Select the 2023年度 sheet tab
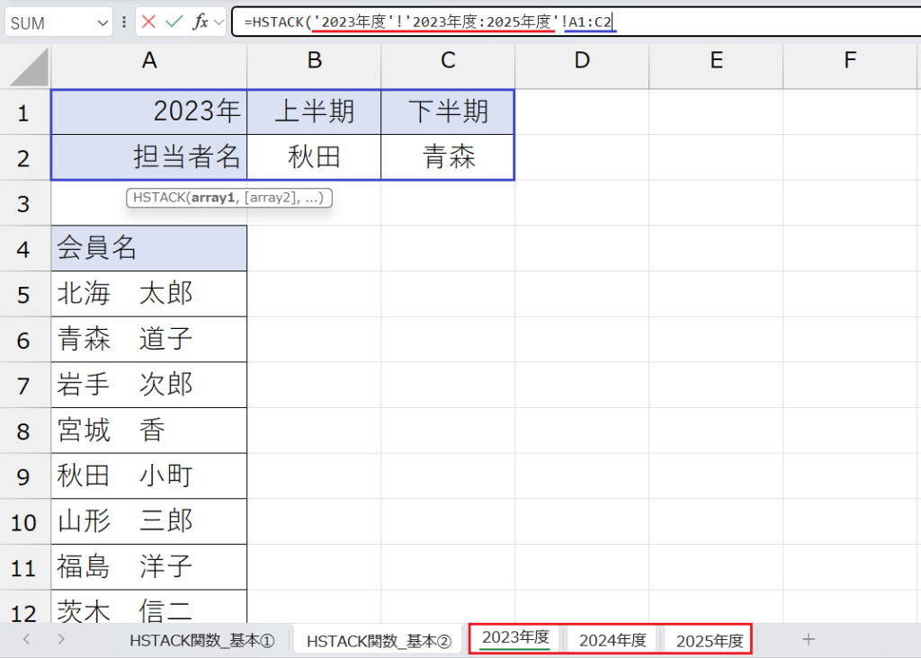 (x=515, y=639)
